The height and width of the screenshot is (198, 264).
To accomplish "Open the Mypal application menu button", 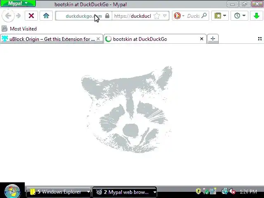I will (x=18, y=3).
